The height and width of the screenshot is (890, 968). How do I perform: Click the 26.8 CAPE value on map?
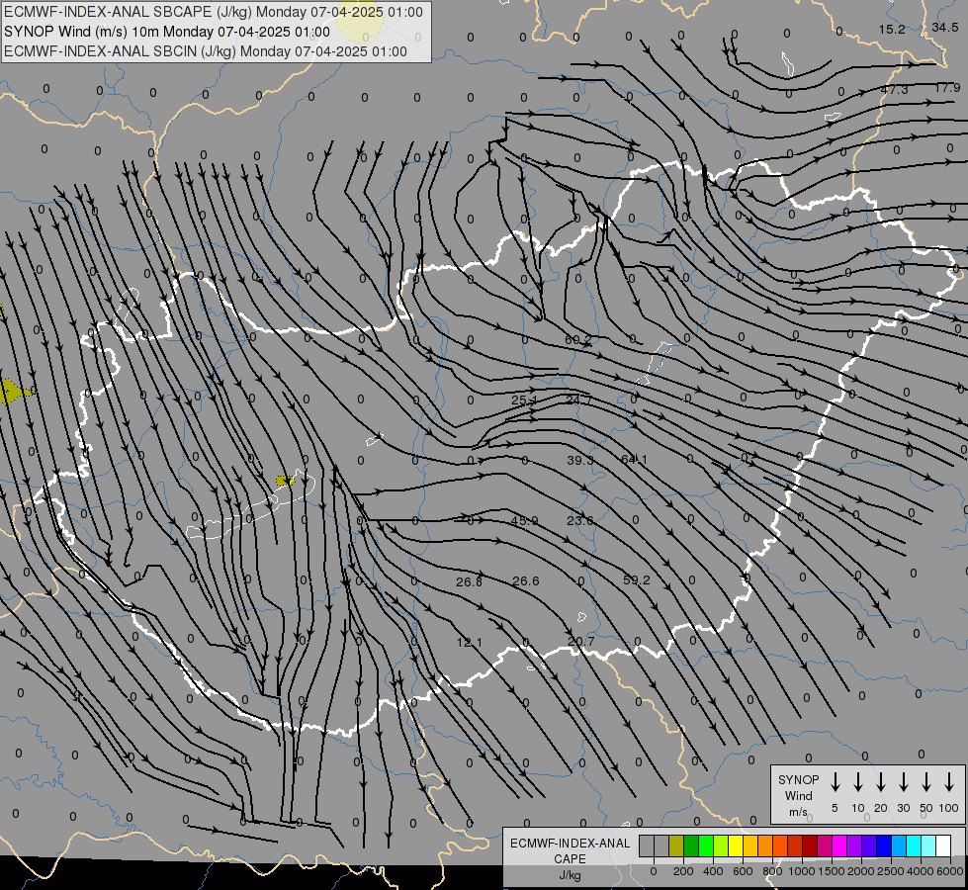click(470, 581)
